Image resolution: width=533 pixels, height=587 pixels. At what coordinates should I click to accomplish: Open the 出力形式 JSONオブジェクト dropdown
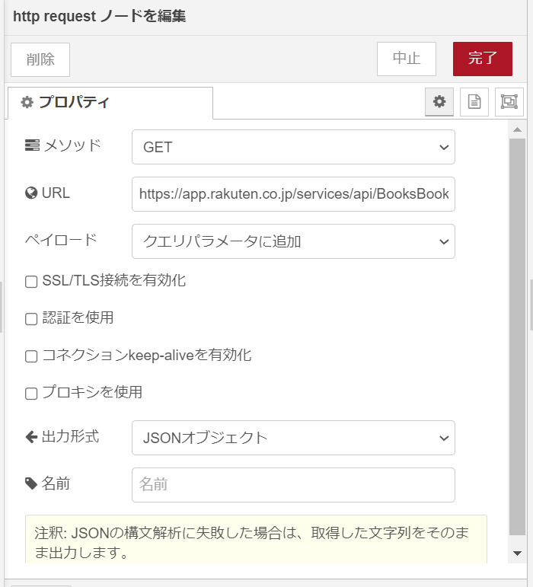point(293,438)
